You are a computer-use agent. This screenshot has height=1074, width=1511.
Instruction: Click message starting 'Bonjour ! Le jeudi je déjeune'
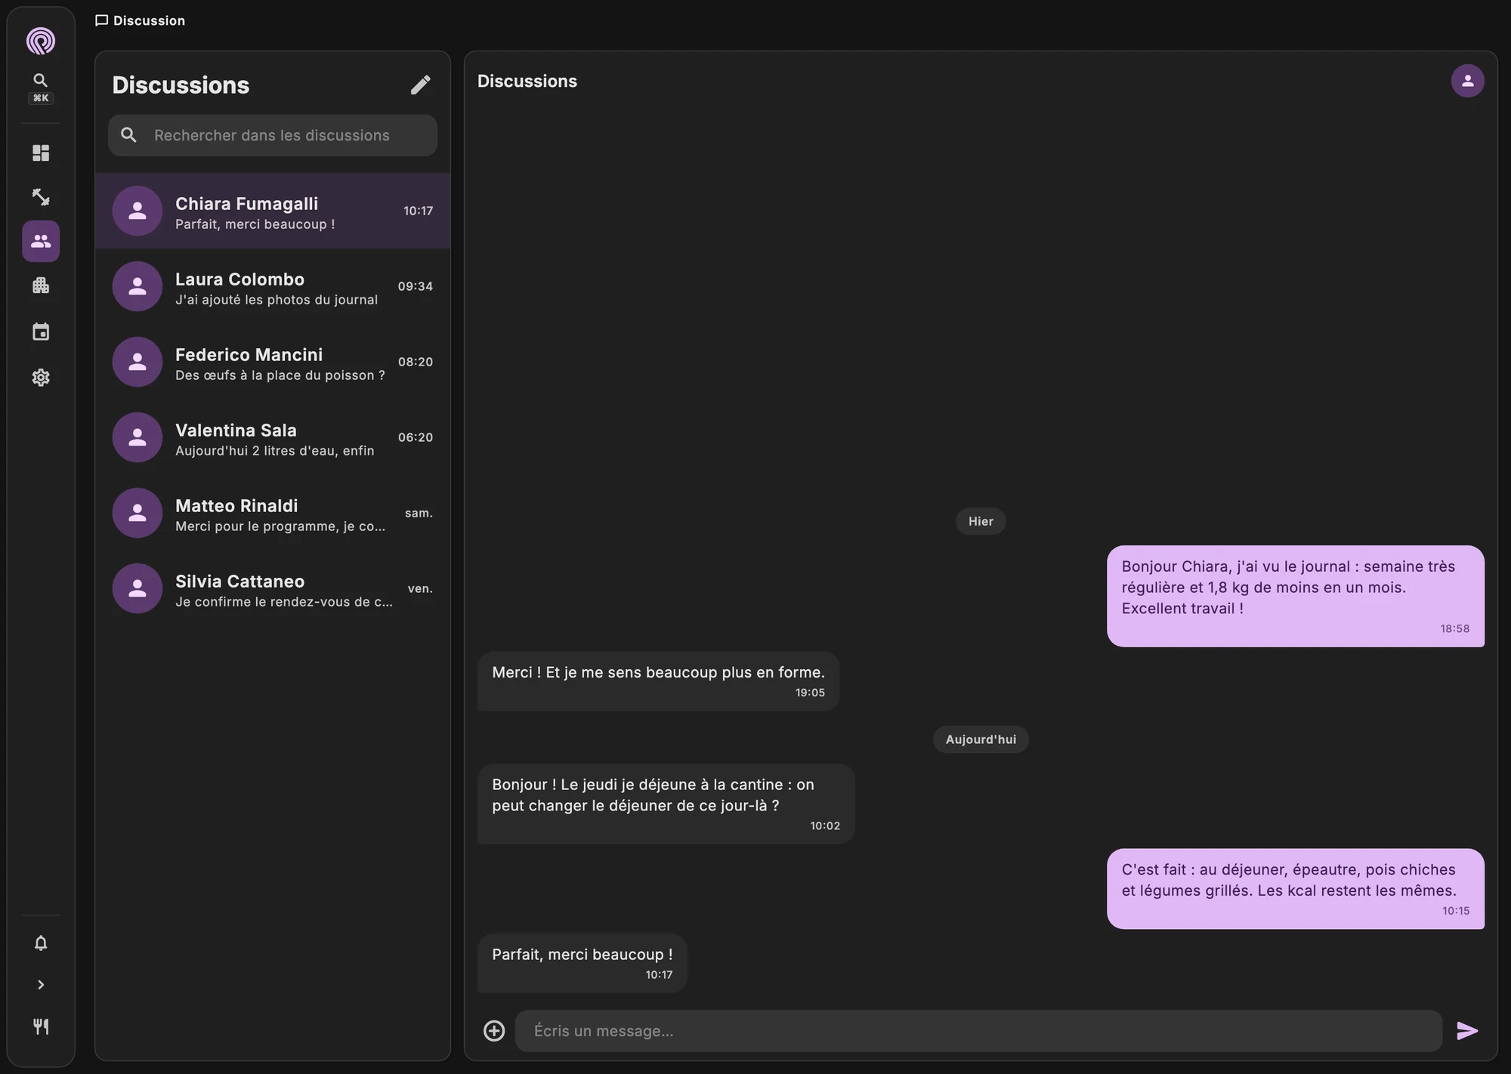coord(666,804)
